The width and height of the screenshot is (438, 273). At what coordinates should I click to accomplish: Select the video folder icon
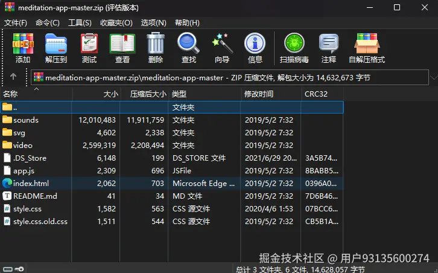7,145
